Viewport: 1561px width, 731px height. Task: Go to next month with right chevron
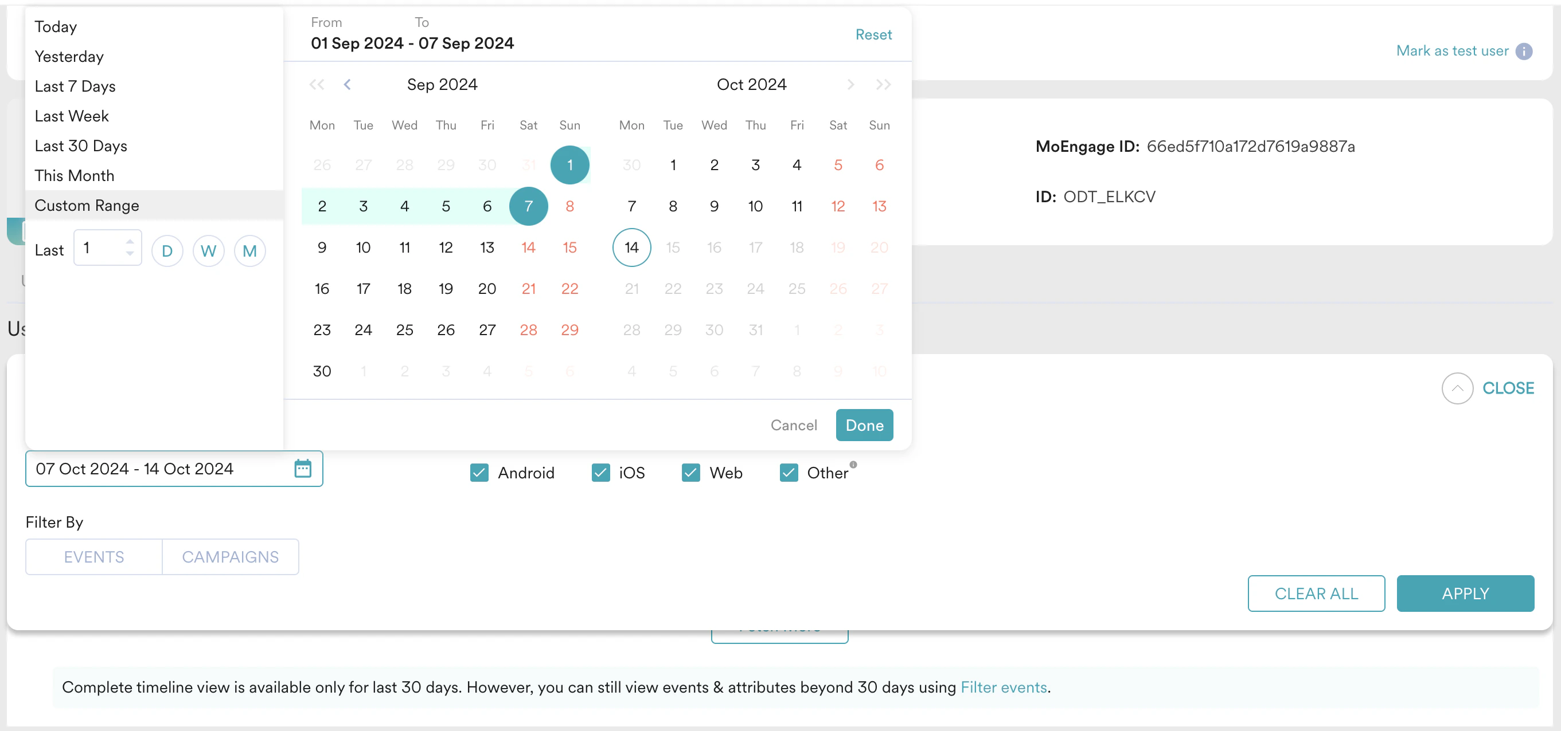851,85
